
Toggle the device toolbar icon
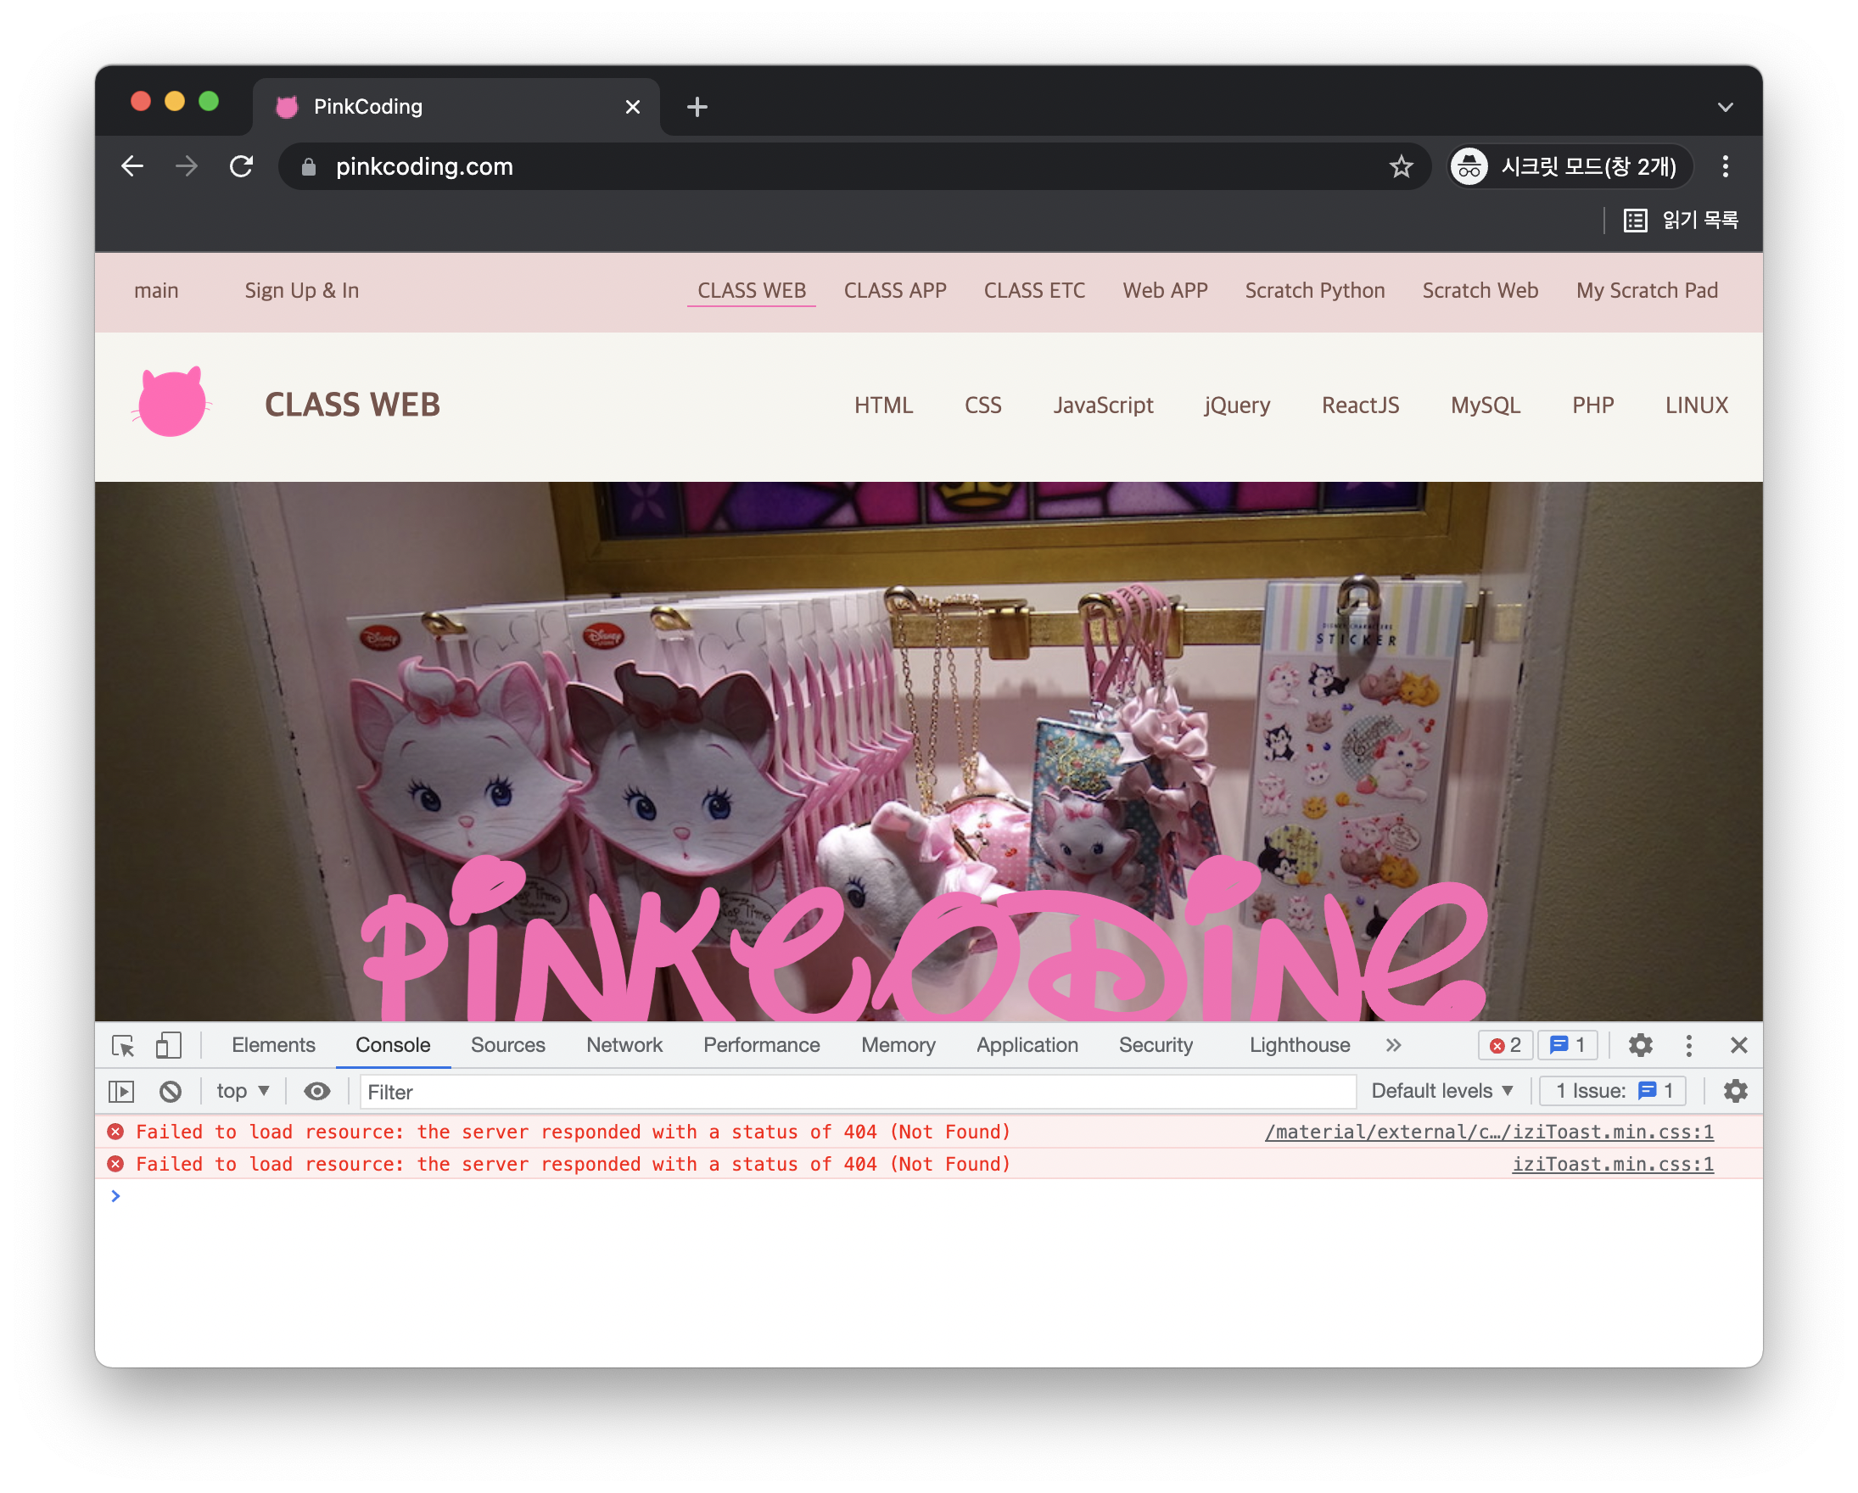pos(168,1045)
